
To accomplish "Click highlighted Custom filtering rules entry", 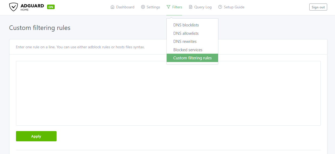I will pyautogui.click(x=192, y=58).
